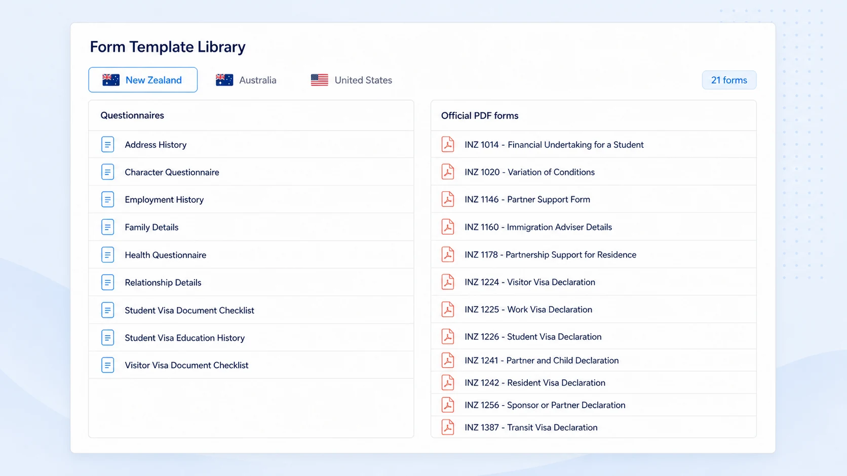
Task: Open INZ 1160 Immigration Adviser Details
Action: [x=594, y=227]
